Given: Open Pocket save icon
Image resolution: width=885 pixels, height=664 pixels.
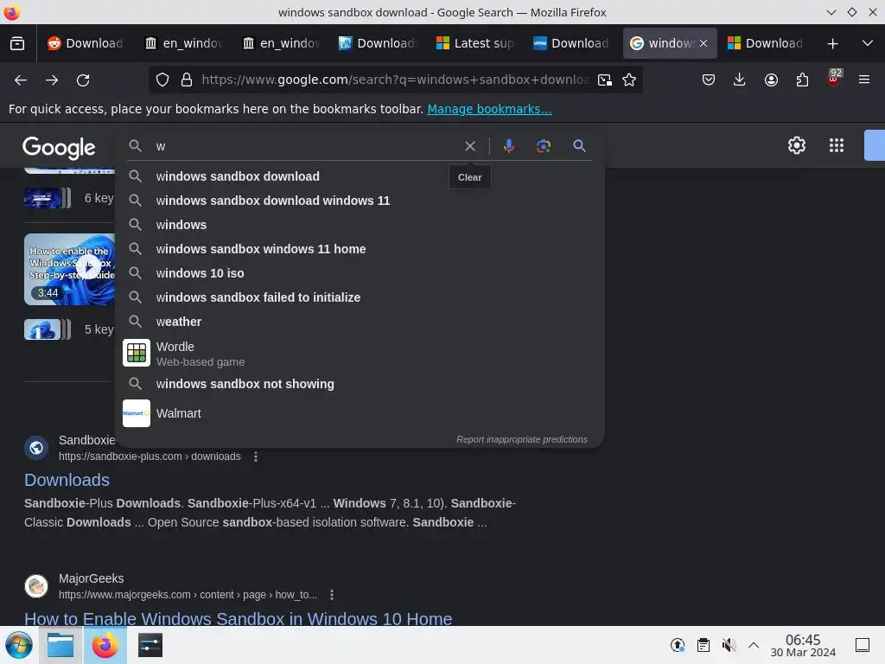Looking at the screenshot, I should pyautogui.click(x=709, y=80).
